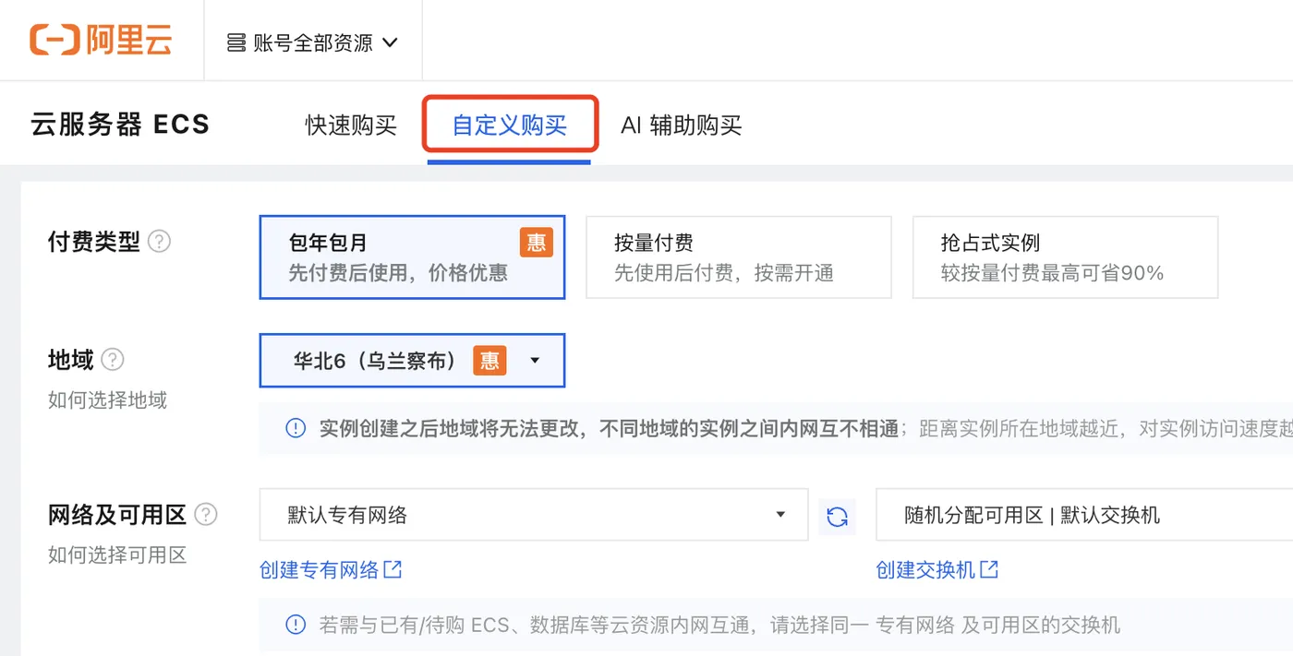The image size is (1293, 656).
Task: Click the 惠 badge in region selector
Action: 489,361
